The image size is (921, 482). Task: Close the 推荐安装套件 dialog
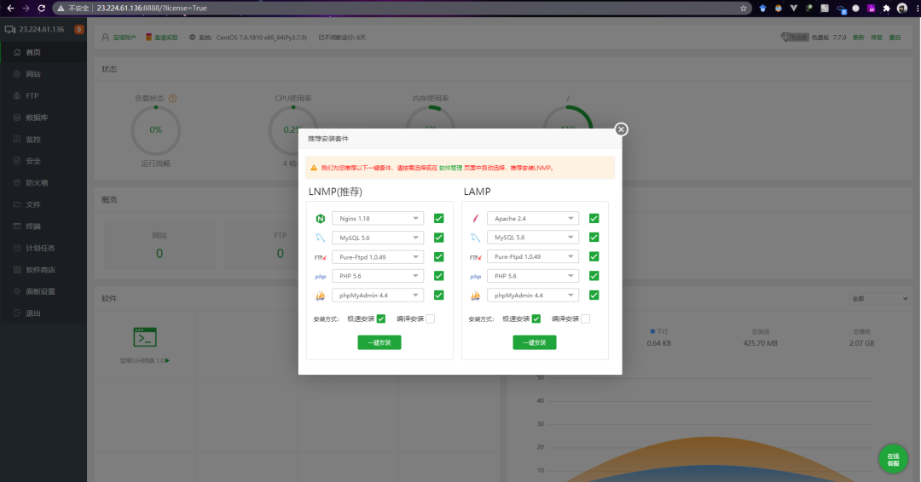click(621, 129)
